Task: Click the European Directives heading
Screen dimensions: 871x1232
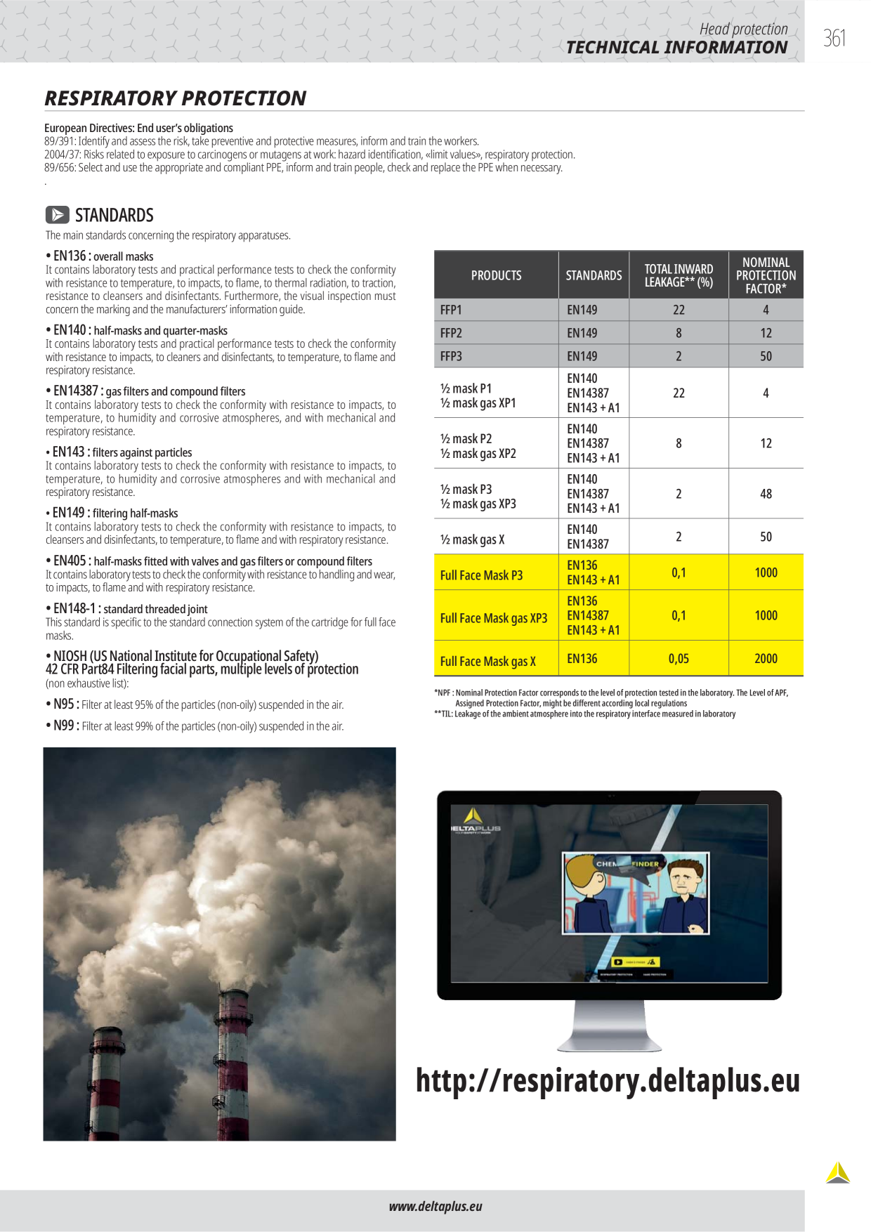Action: pyautogui.click(x=138, y=128)
